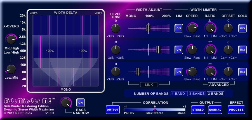This screenshot has height=120, width=252.
Task: Click the top band width adjust slider handle
Action: pos(148,28)
